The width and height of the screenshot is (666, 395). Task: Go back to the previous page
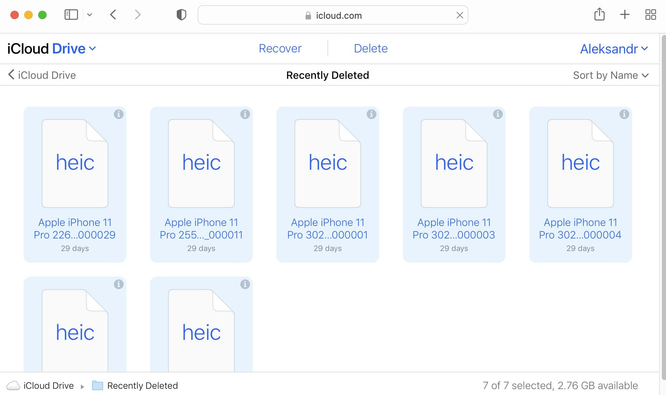(113, 15)
